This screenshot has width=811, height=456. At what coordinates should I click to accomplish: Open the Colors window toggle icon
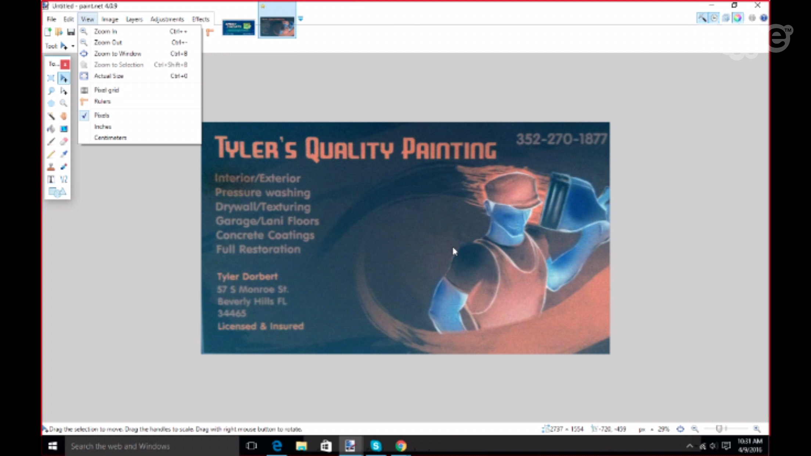pos(738,18)
